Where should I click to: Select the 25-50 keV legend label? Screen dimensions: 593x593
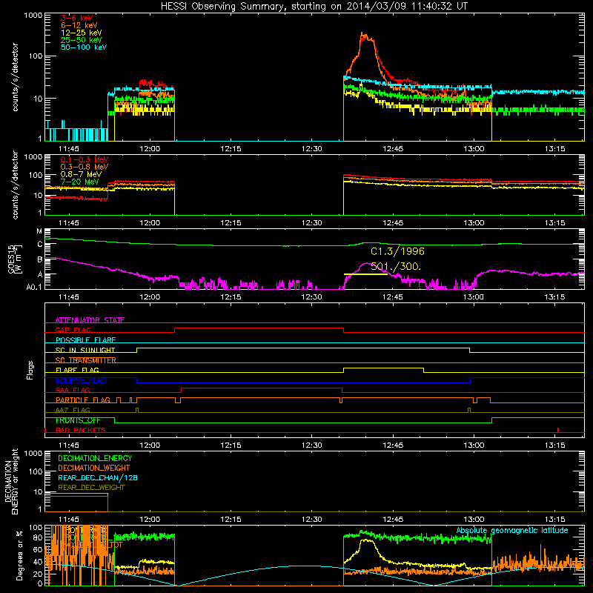coord(82,40)
